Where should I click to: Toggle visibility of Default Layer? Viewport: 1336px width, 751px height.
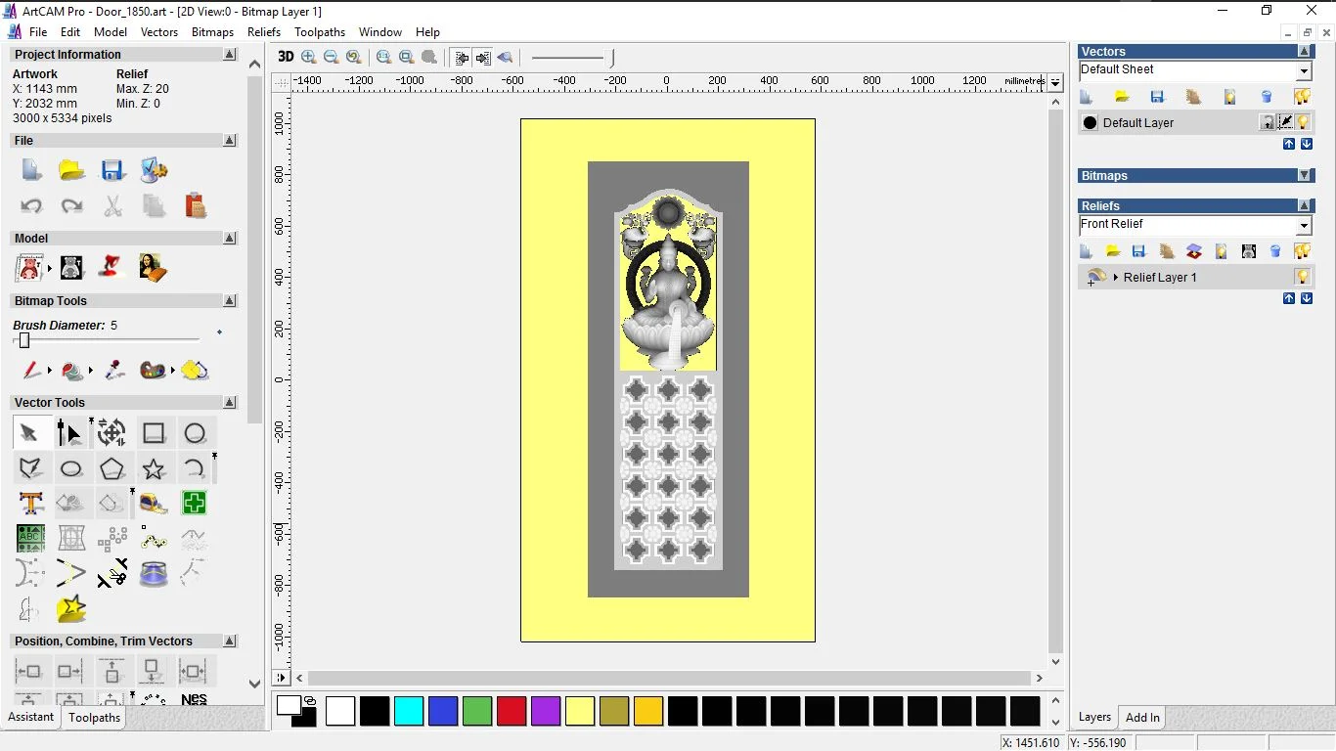coord(1301,122)
